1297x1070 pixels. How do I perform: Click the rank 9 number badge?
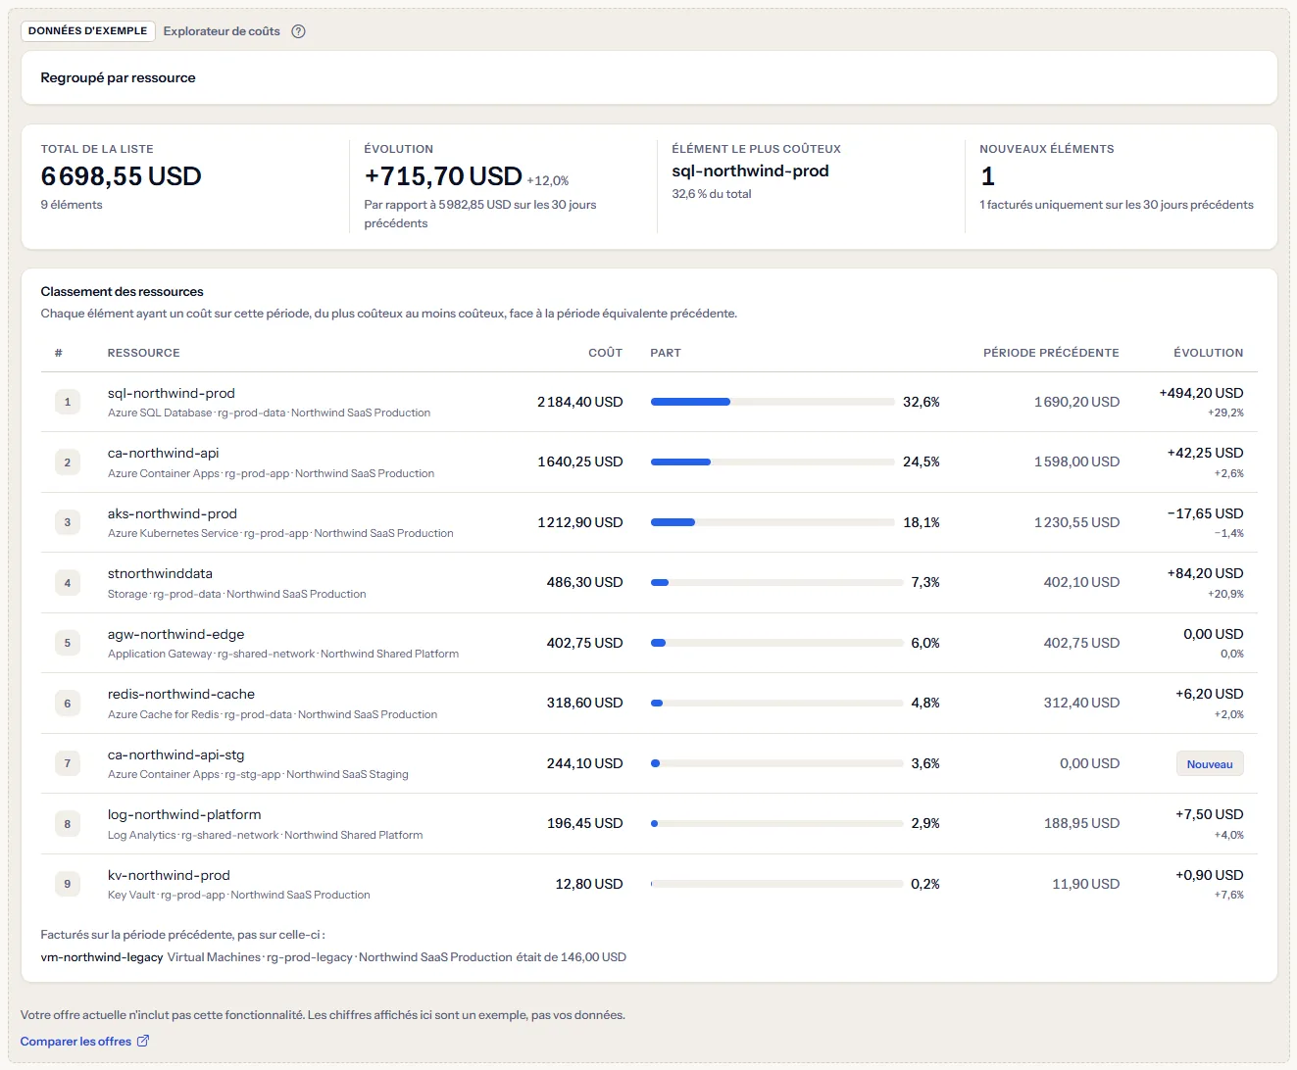(x=68, y=884)
